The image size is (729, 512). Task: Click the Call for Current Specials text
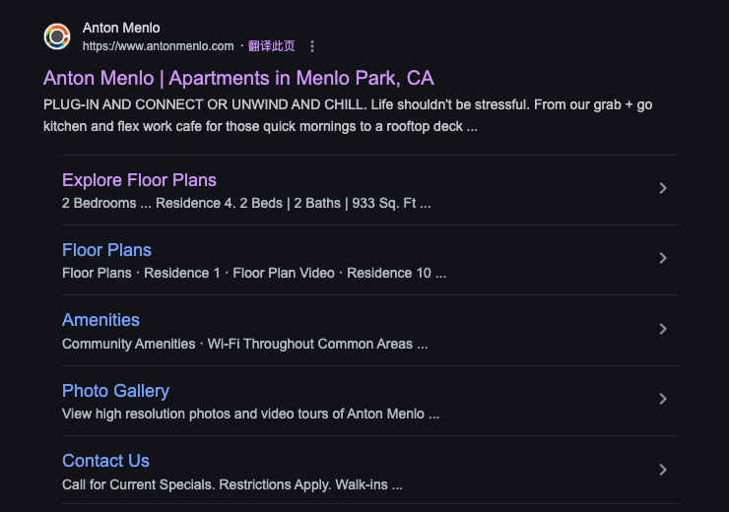pyautogui.click(x=232, y=484)
